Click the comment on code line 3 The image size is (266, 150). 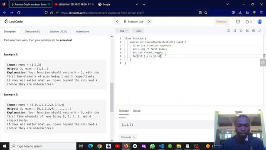[152, 45]
